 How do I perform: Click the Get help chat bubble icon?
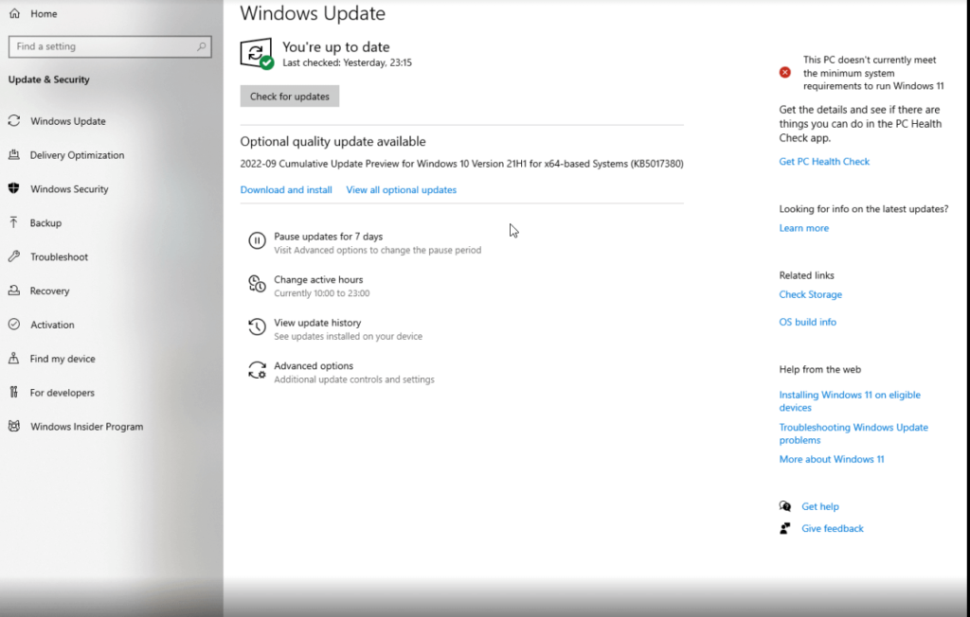785,506
